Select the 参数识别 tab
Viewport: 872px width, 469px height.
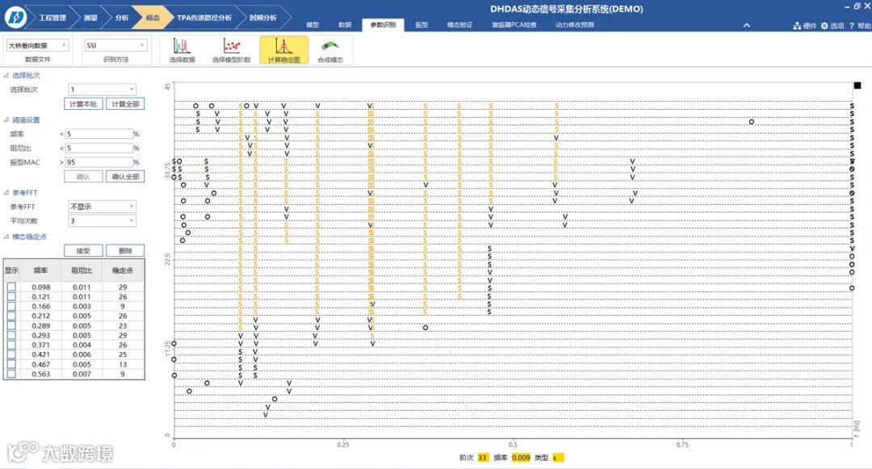(x=383, y=25)
